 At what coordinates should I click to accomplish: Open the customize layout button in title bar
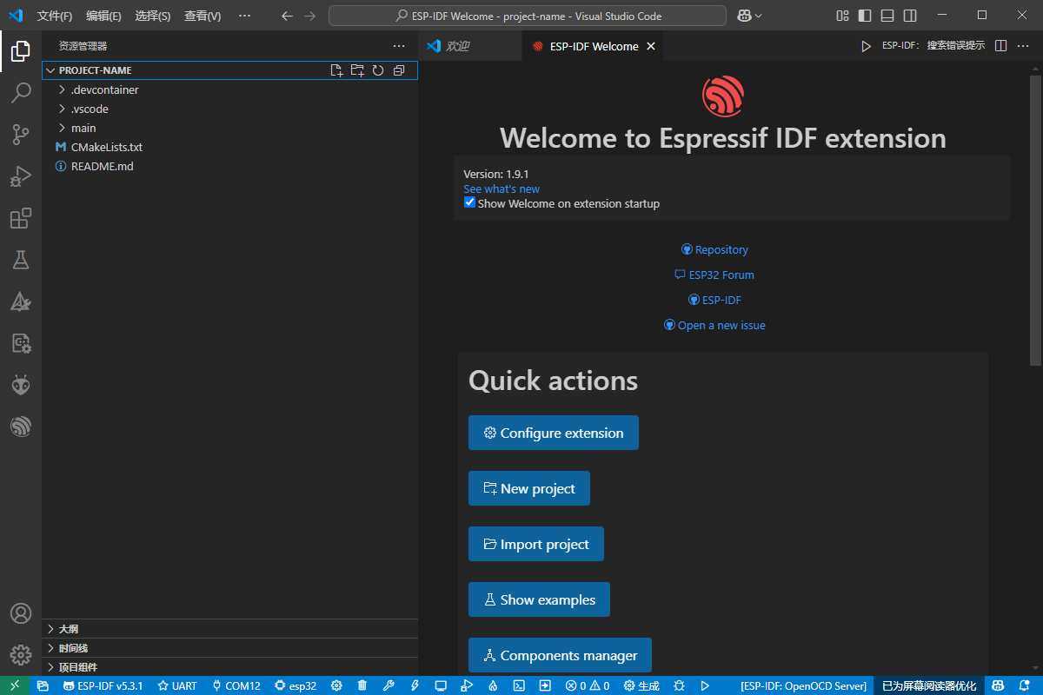pyautogui.click(x=841, y=16)
